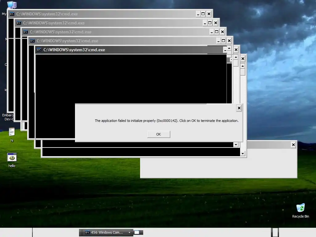The image size is (316, 237).
Task: Minimize the second cmd window
Action: click(205, 23)
